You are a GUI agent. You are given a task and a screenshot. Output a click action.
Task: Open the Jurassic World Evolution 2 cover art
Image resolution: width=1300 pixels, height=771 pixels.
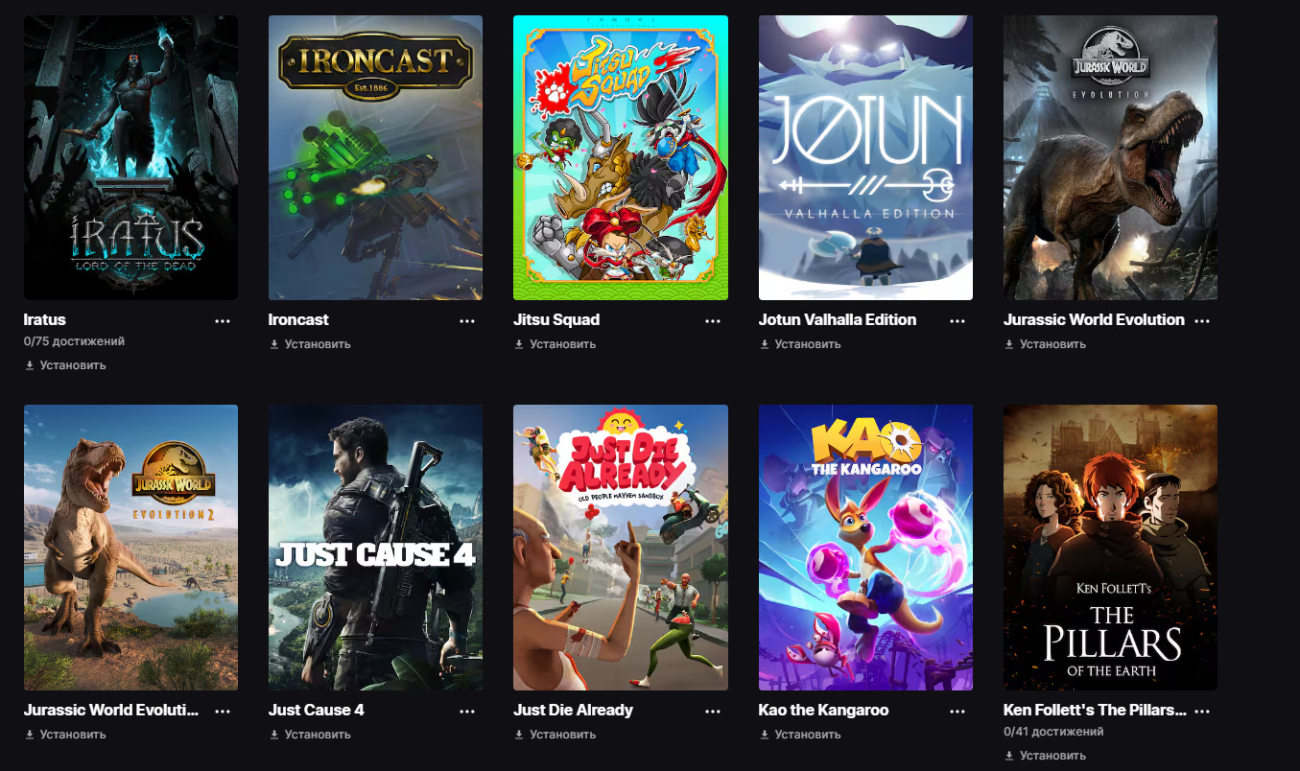coord(130,548)
